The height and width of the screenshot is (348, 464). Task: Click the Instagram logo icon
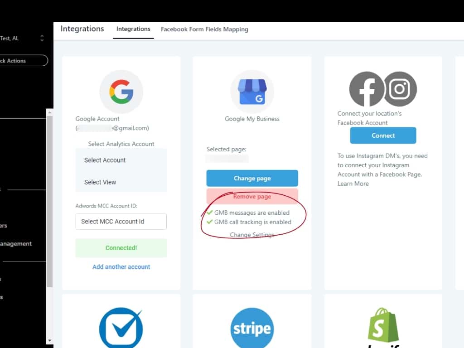pyautogui.click(x=400, y=89)
